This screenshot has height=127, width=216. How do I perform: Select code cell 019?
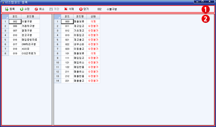coord(15,53)
